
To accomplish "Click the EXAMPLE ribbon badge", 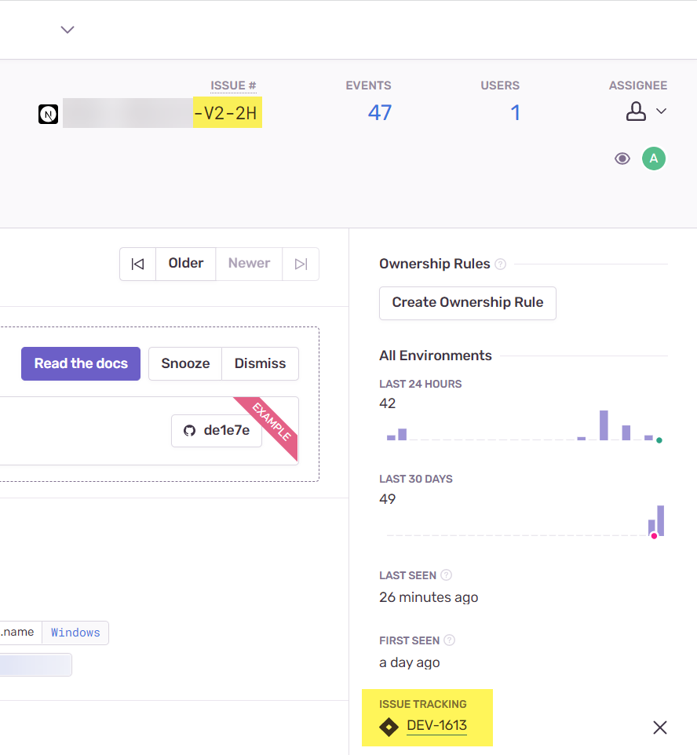I will [272, 421].
